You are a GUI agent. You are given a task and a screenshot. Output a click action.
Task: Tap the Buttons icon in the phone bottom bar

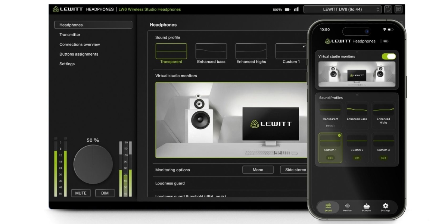point(366,206)
